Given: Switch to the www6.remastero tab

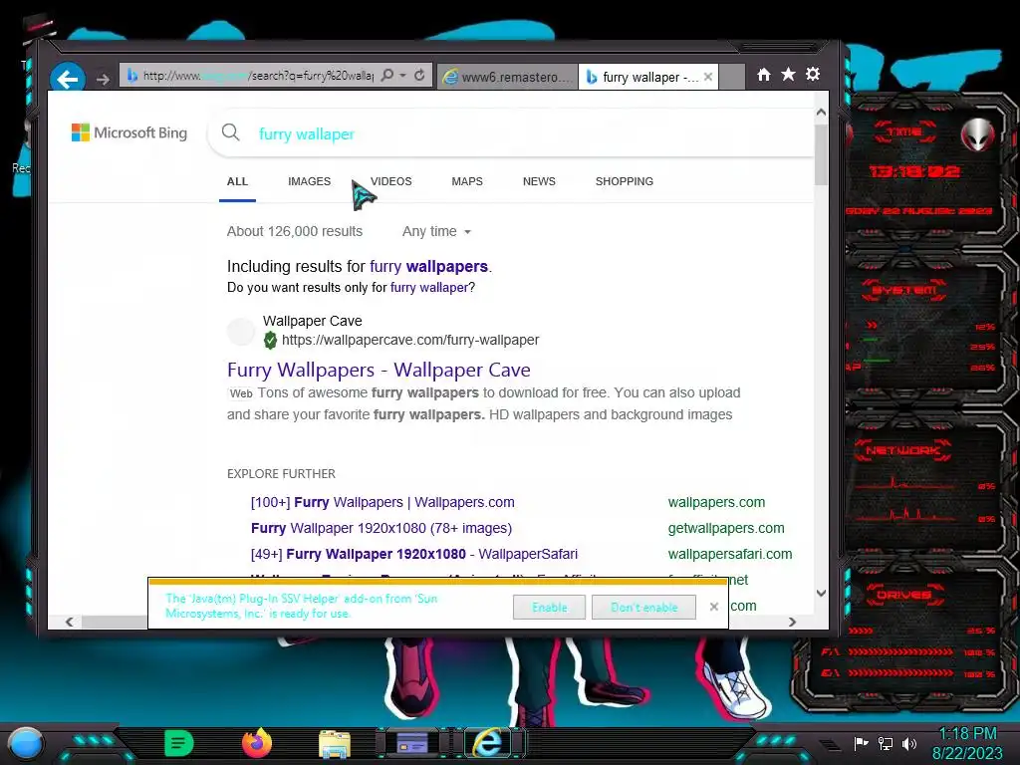Looking at the screenshot, I should pyautogui.click(x=507, y=77).
